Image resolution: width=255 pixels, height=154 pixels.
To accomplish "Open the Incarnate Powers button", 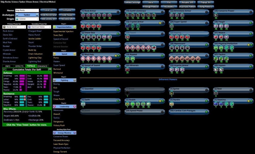I will tap(187, 7).
